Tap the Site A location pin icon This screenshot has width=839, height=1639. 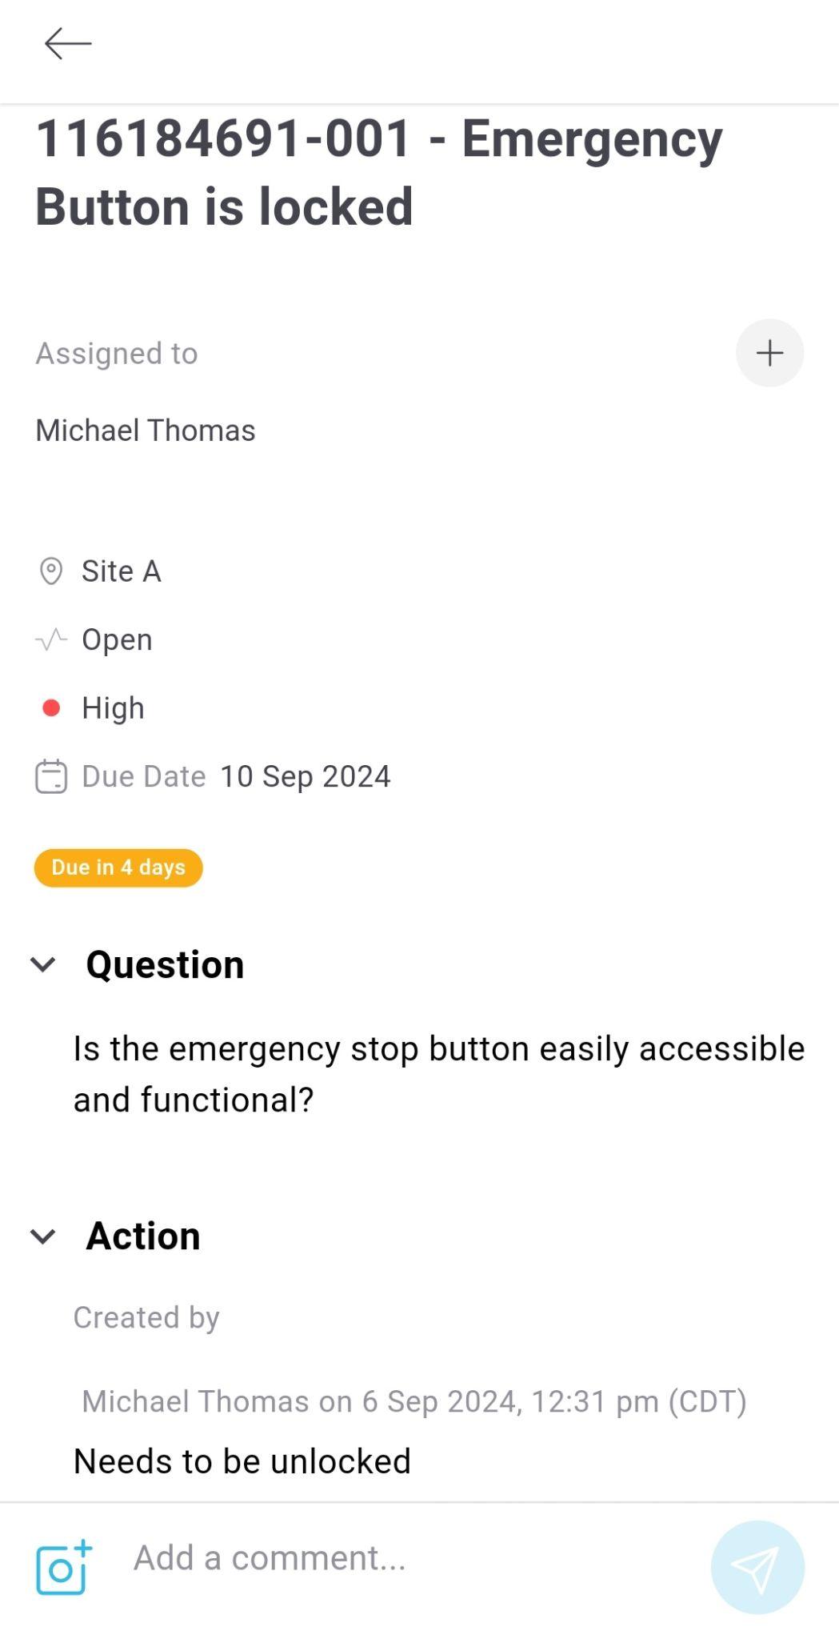51,571
